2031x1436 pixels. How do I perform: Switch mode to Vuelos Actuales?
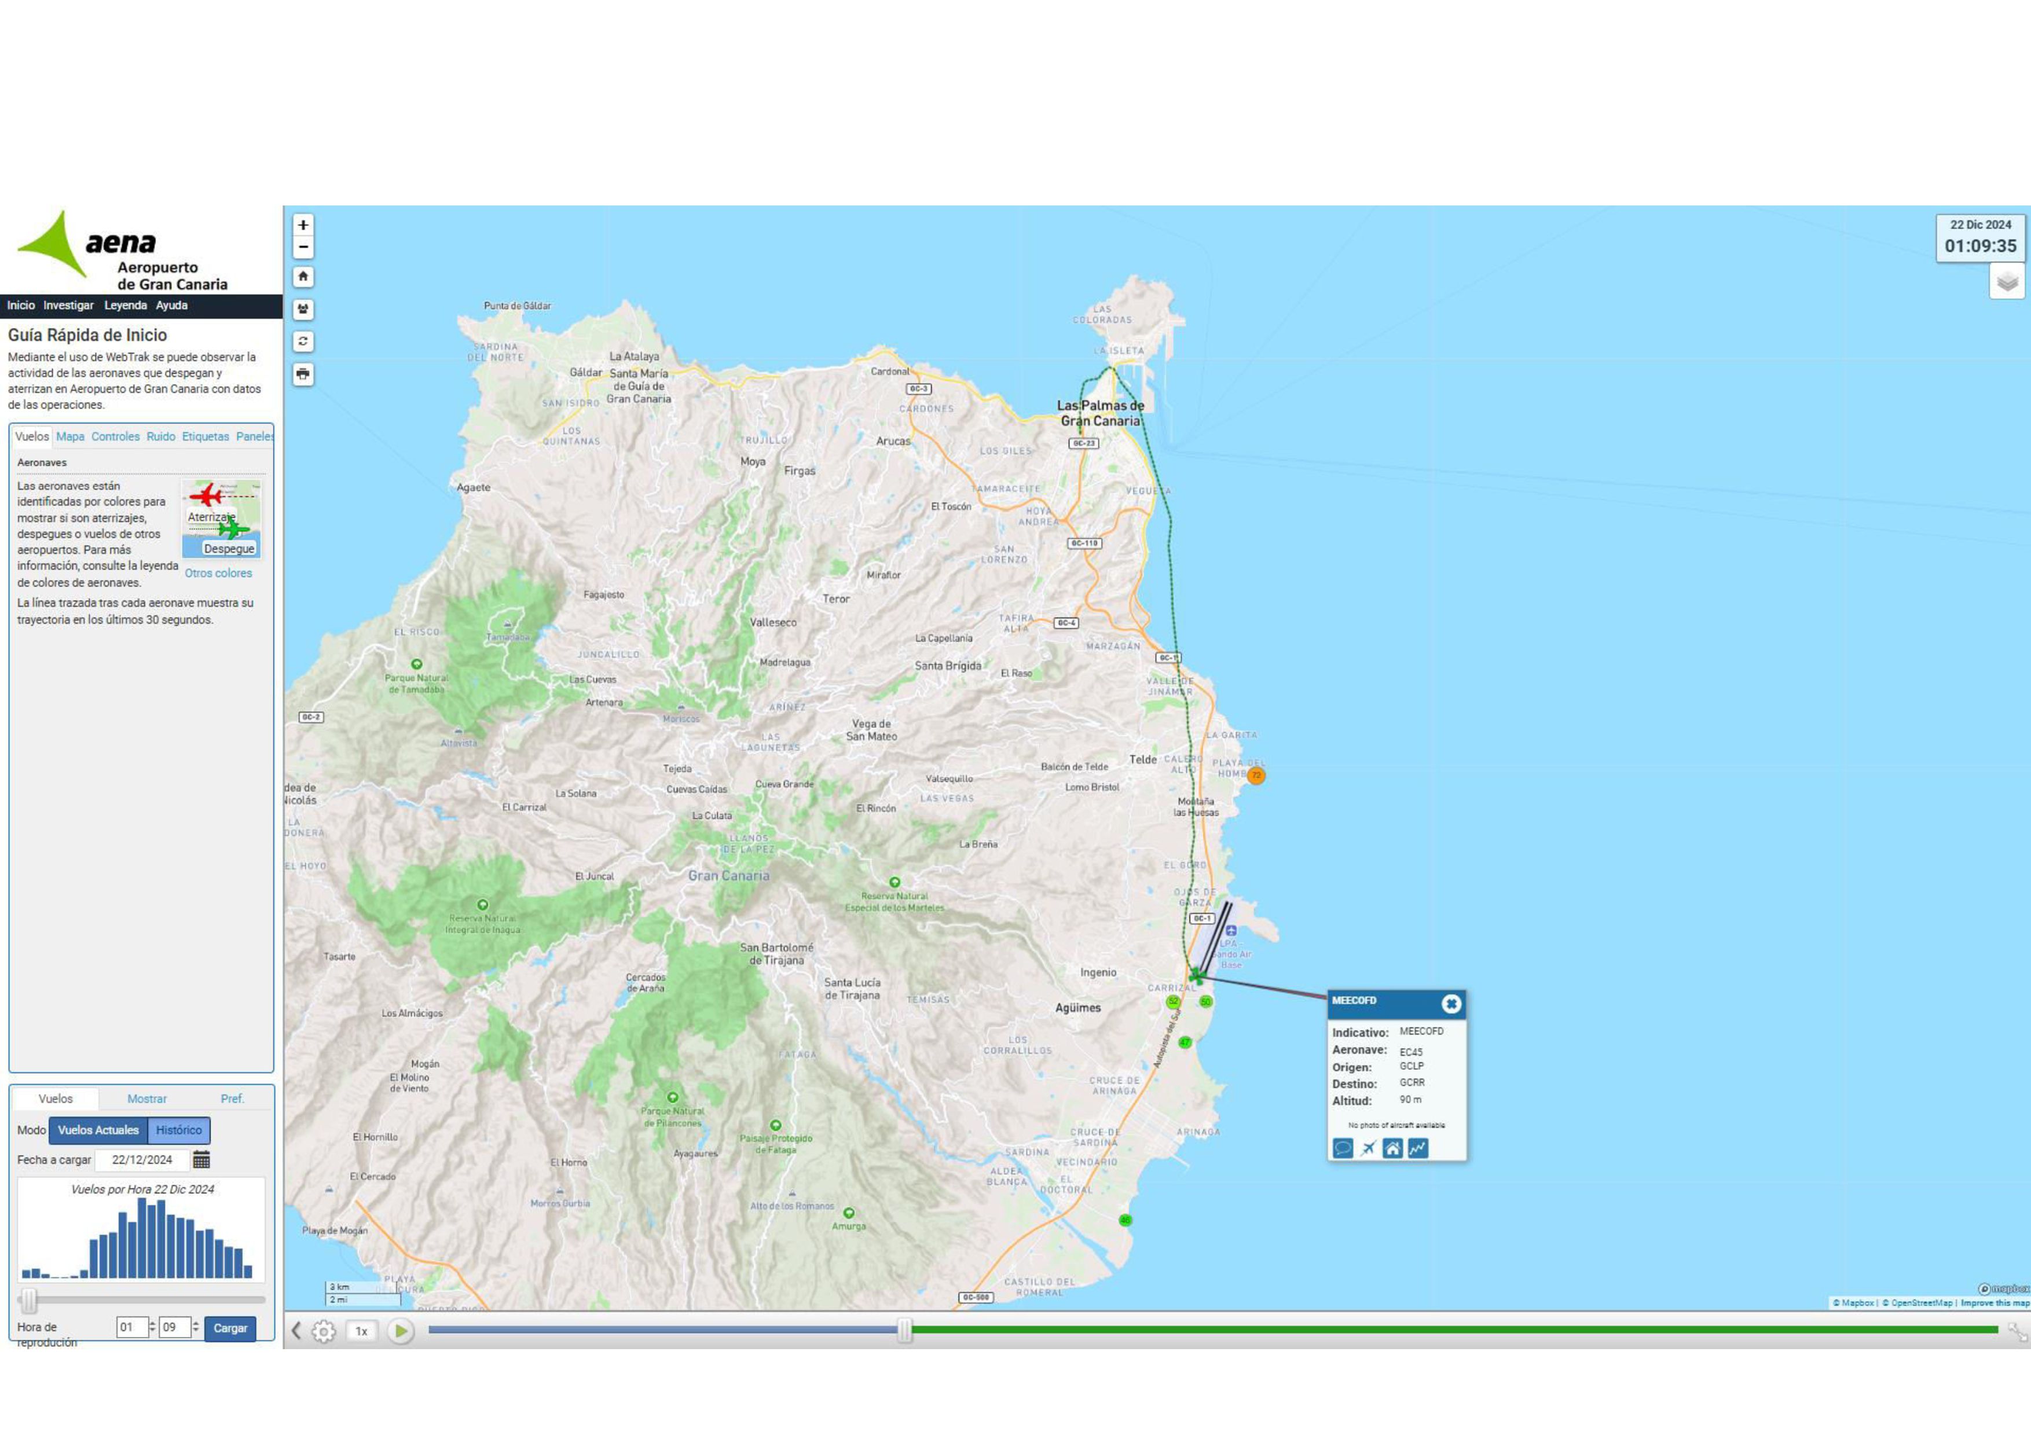coord(98,1130)
